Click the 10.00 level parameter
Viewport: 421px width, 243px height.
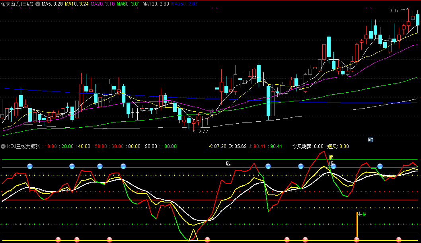pos(51,146)
